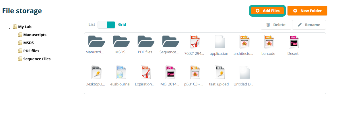Image resolution: width=340 pixels, height=115 pixels.
Task: Select the architecture PNG file icon
Action: [x=244, y=42]
